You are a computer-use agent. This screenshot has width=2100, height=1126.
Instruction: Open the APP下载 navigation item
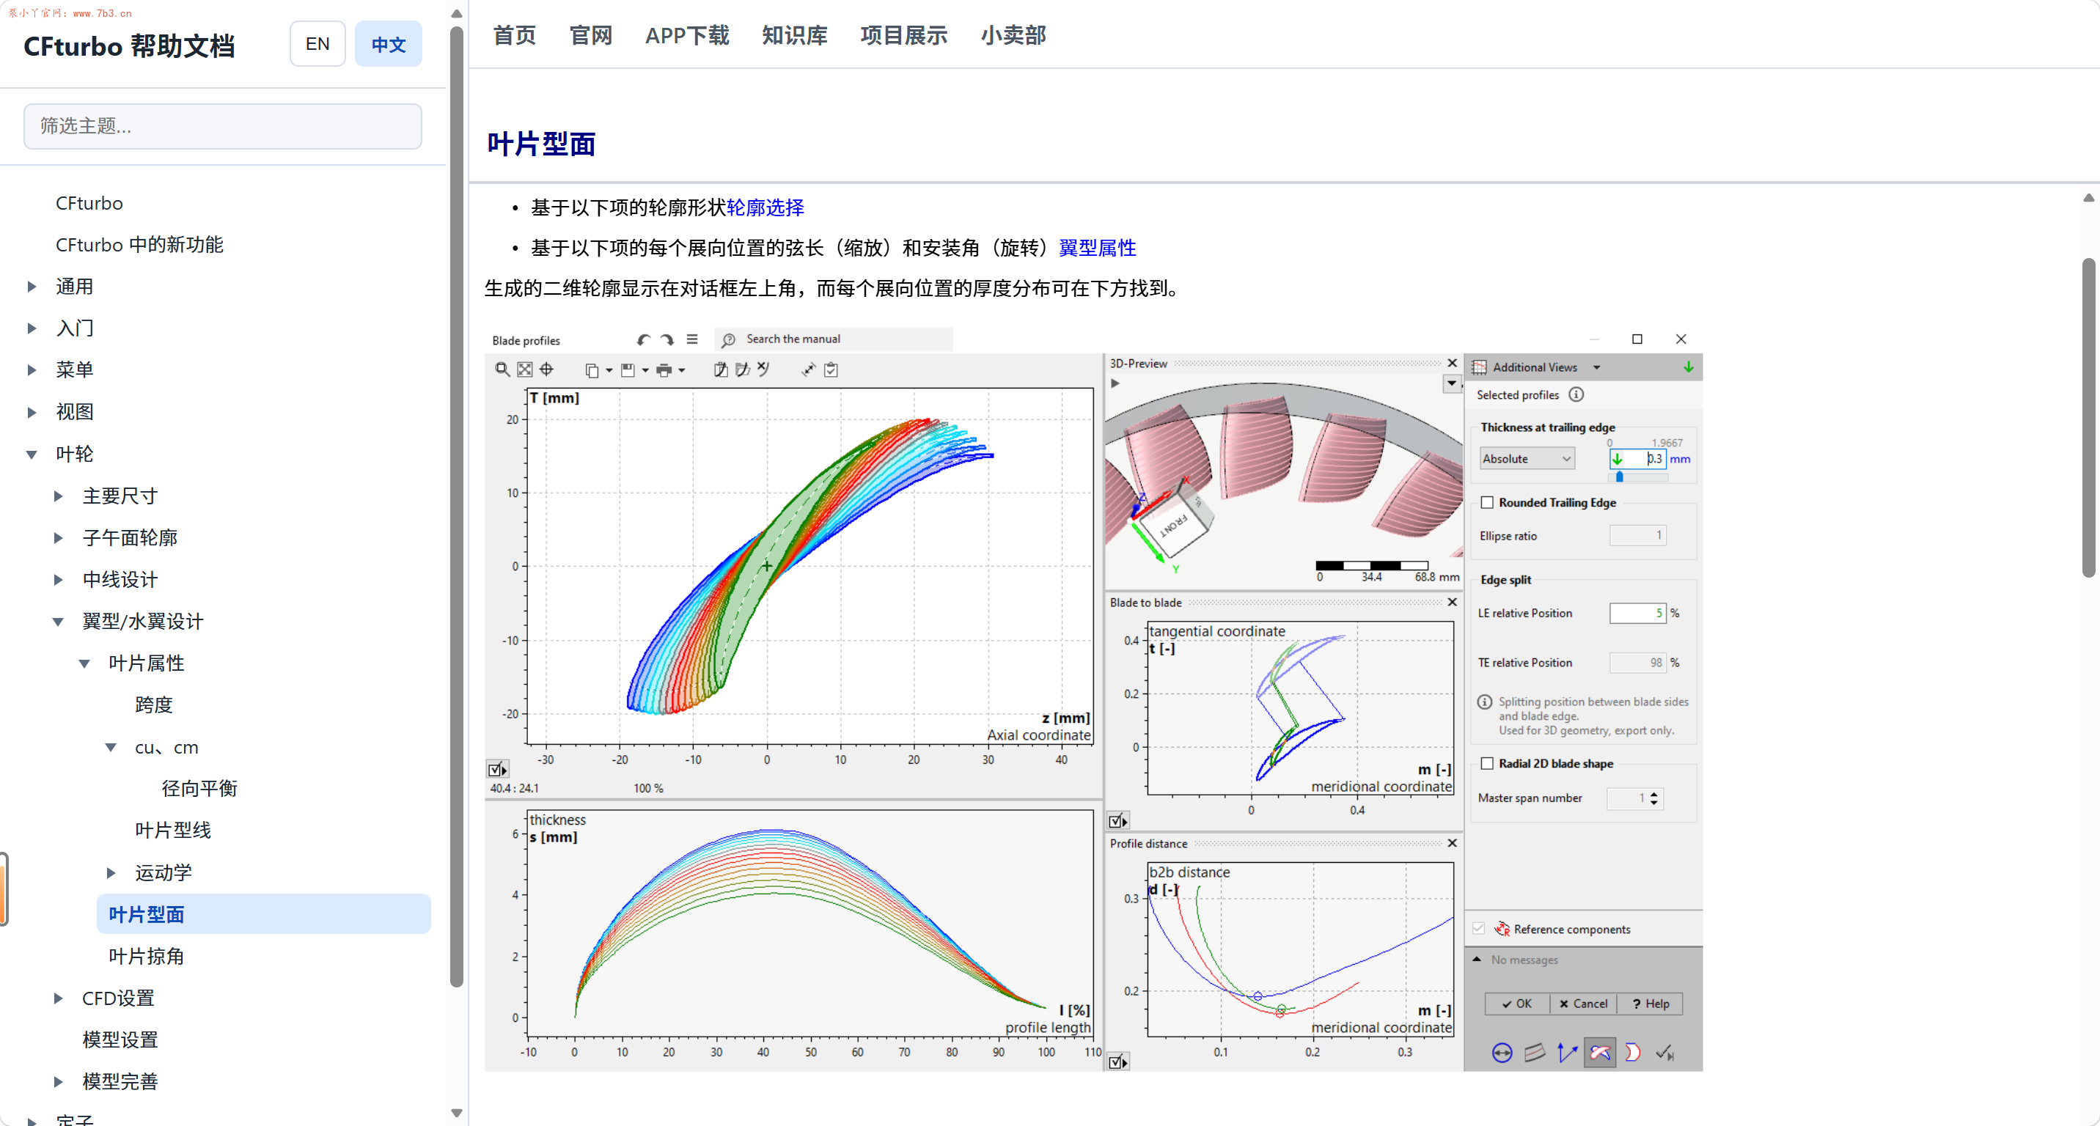pyautogui.click(x=687, y=35)
